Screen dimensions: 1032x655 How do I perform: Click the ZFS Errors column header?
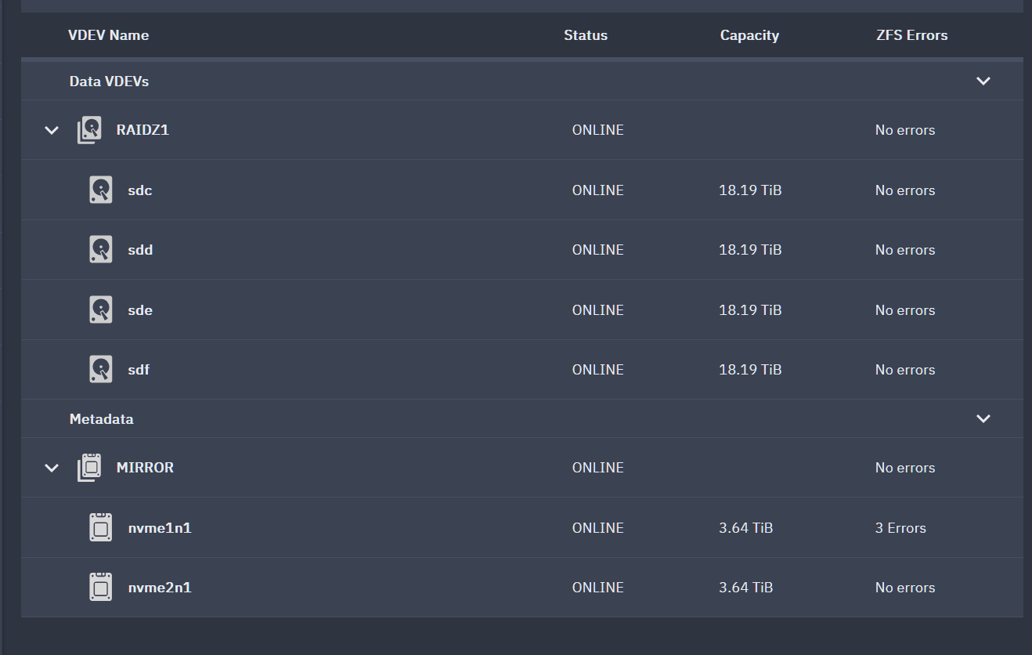coord(912,35)
